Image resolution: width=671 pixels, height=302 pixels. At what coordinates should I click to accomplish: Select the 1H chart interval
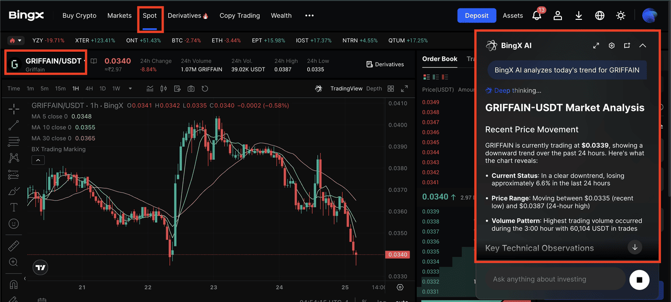pos(75,88)
